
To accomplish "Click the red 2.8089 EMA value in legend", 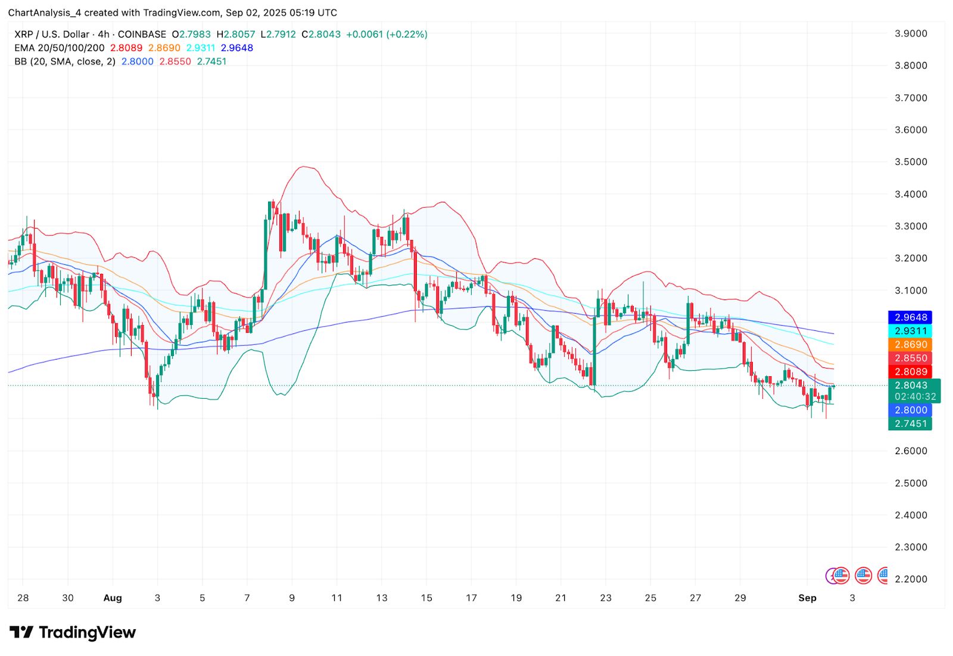I will 126,48.
